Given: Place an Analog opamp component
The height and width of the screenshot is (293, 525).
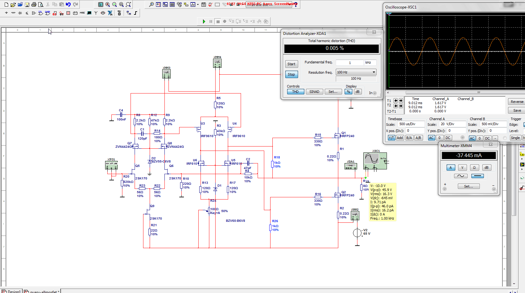Looking at the screenshot, I should [34, 13].
